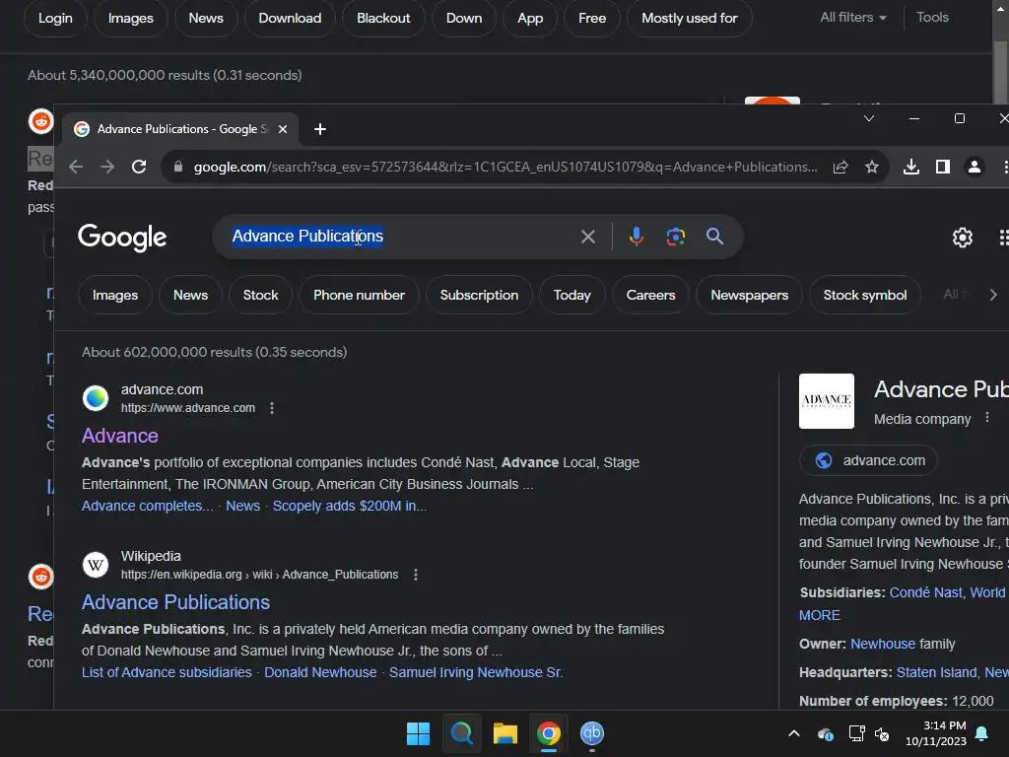Open more options for Wikipedia result
The width and height of the screenshot is (1009, 757).
(416, 575)
